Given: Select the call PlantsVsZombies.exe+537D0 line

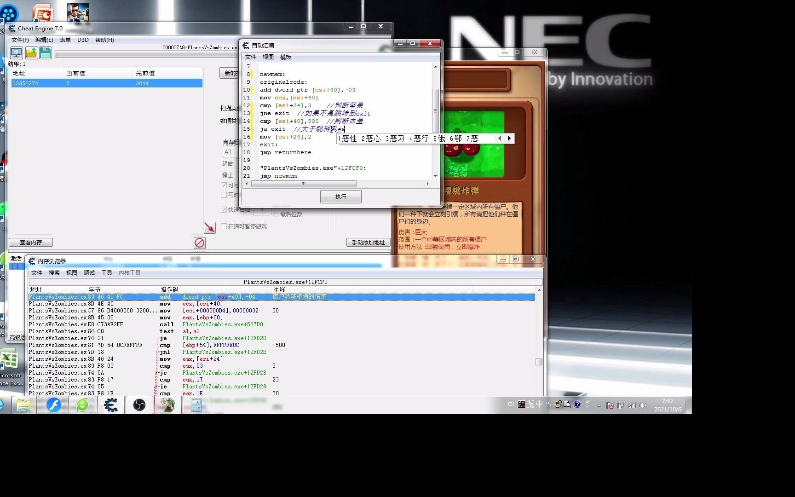Looking at the screenshot, I should pos(282,324).
